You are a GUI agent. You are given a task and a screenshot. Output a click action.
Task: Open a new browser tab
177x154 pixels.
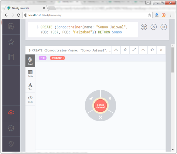tap(52, 8)
